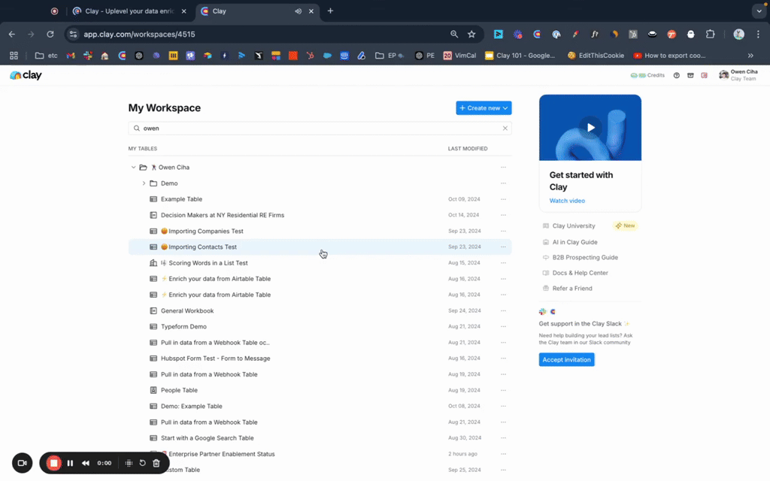The width and height of the screenshot is (770, 481).
Task: Pause the screen recording
Action: click(x=70, y=463)
